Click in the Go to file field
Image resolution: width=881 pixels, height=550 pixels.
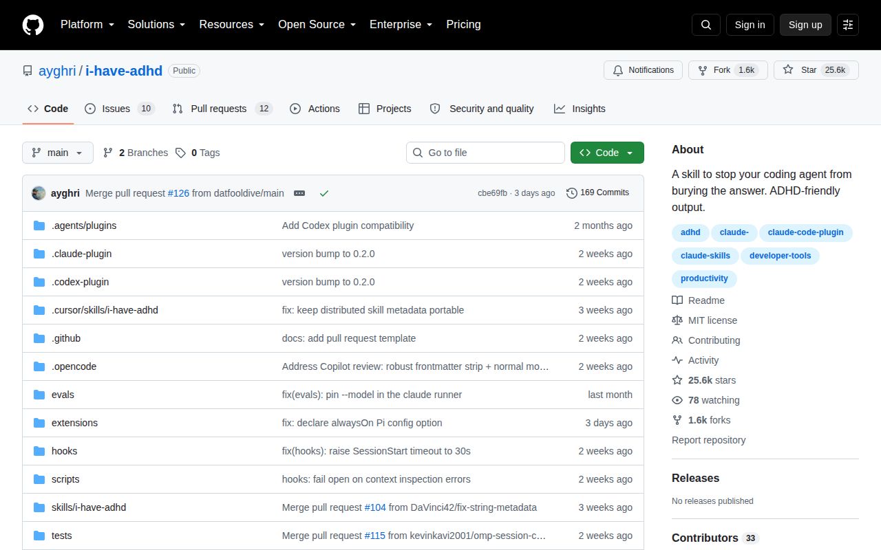[485, 153]
